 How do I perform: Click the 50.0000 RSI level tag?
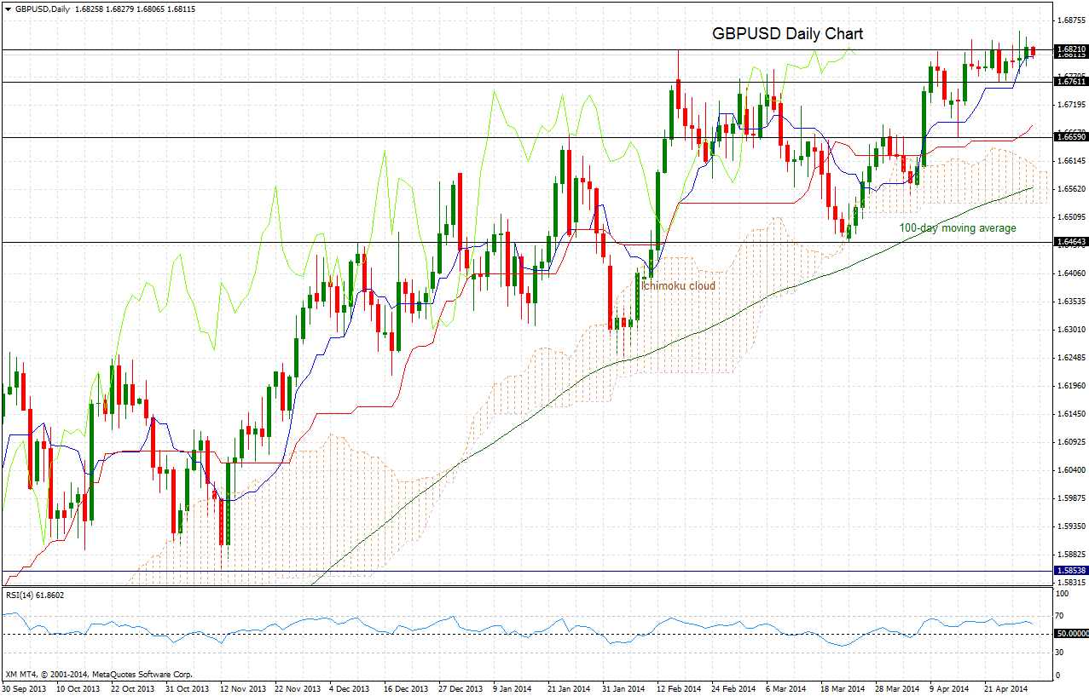tap(1070, 634)
